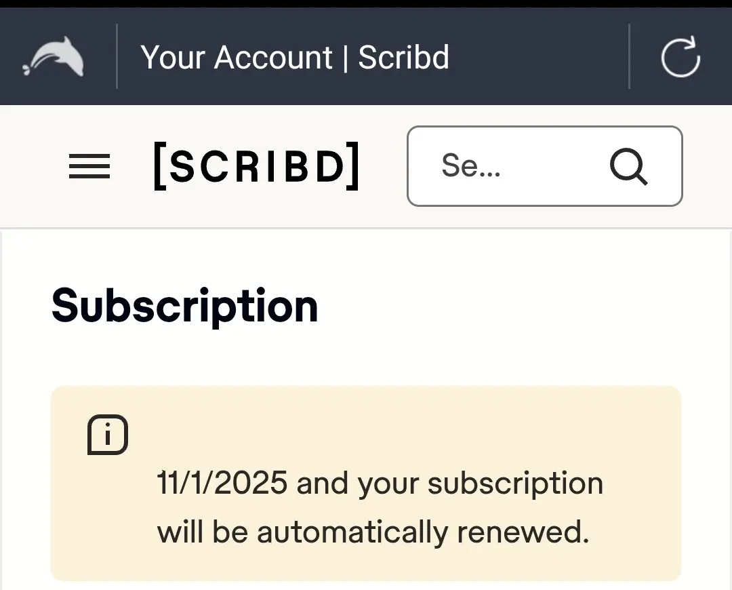Click the magnifying glass search icon
732x590 pixels.
point(628,166)
